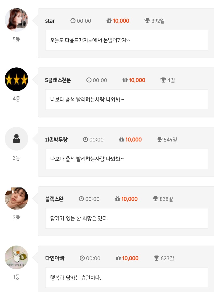Image resolution: width=214 pixels, height=292 pixels.
Task: Open the three gold stars avatar
Action: click(16, 79)
